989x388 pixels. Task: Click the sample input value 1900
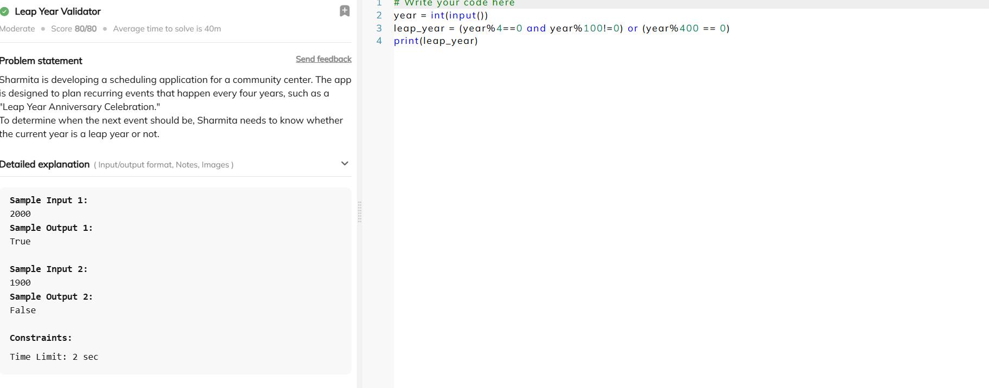tap(20, 283)
